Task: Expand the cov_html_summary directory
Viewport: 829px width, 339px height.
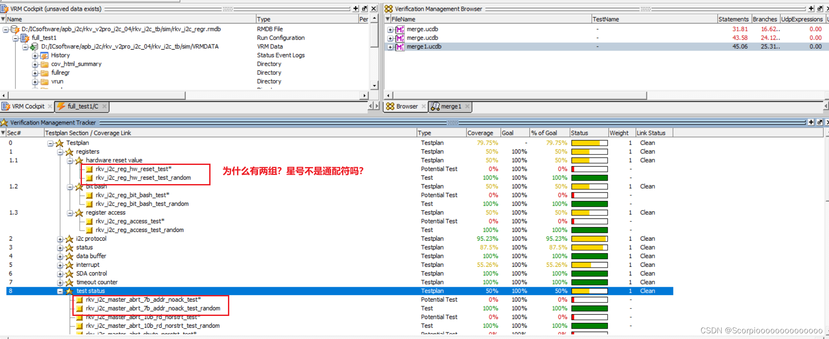Action: coord(35,64)
